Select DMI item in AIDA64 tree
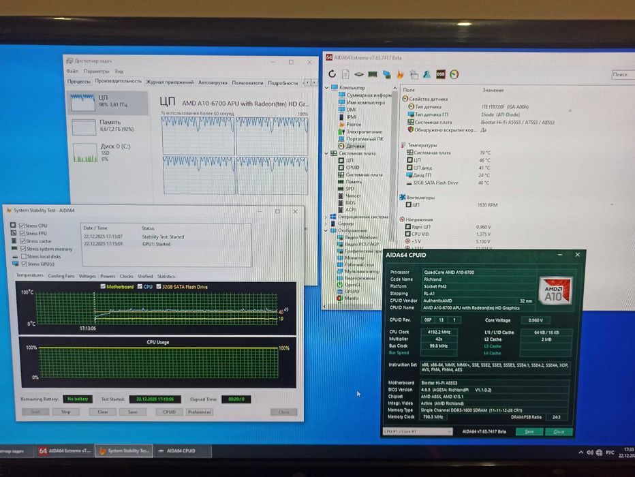Screen dimensions: 635x477 tap(347, 110)
